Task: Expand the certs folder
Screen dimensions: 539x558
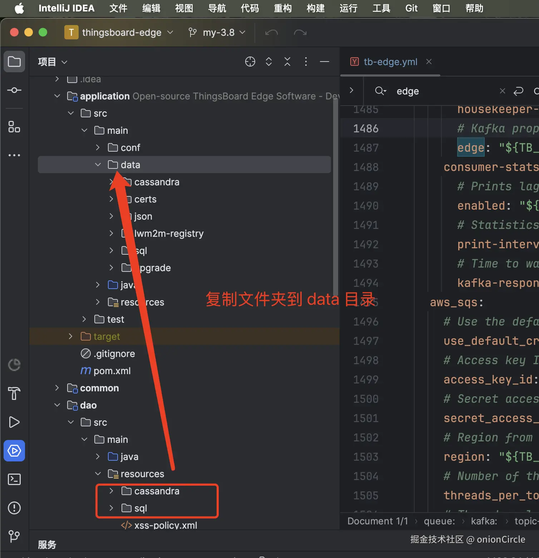Action: 112,199
